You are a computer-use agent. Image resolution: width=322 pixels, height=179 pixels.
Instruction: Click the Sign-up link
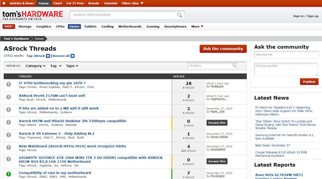click(313, 16)
